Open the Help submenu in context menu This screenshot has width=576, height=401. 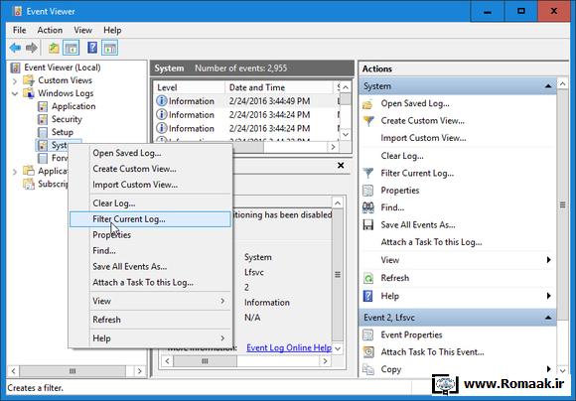click(x=151, y=338)
